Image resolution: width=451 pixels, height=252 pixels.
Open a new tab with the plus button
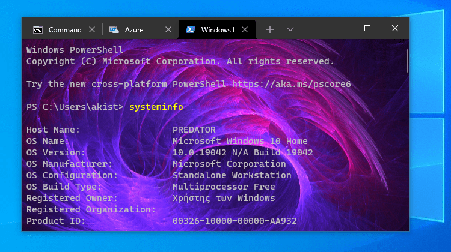(270, 29)
